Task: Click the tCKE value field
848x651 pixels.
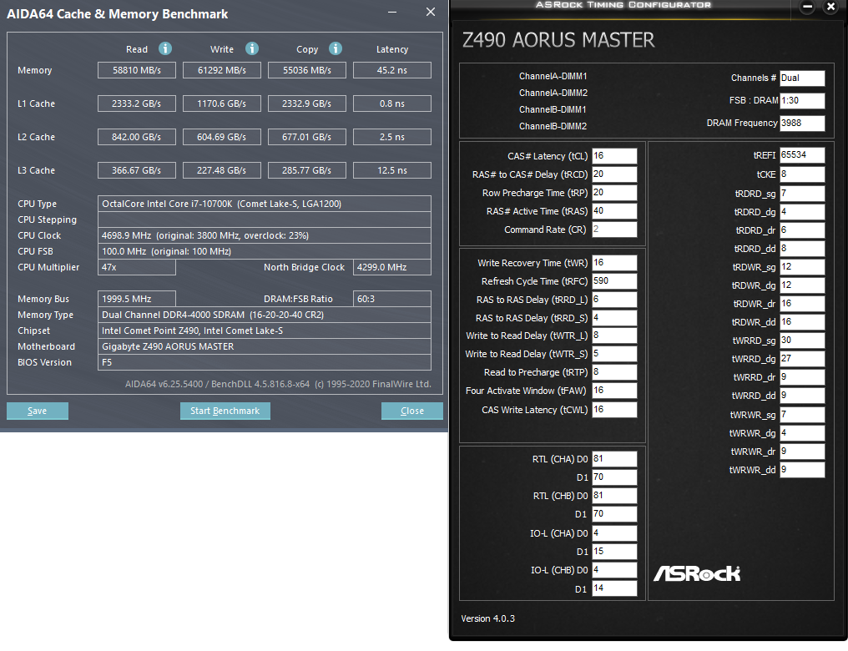Action: pos(802,174)
